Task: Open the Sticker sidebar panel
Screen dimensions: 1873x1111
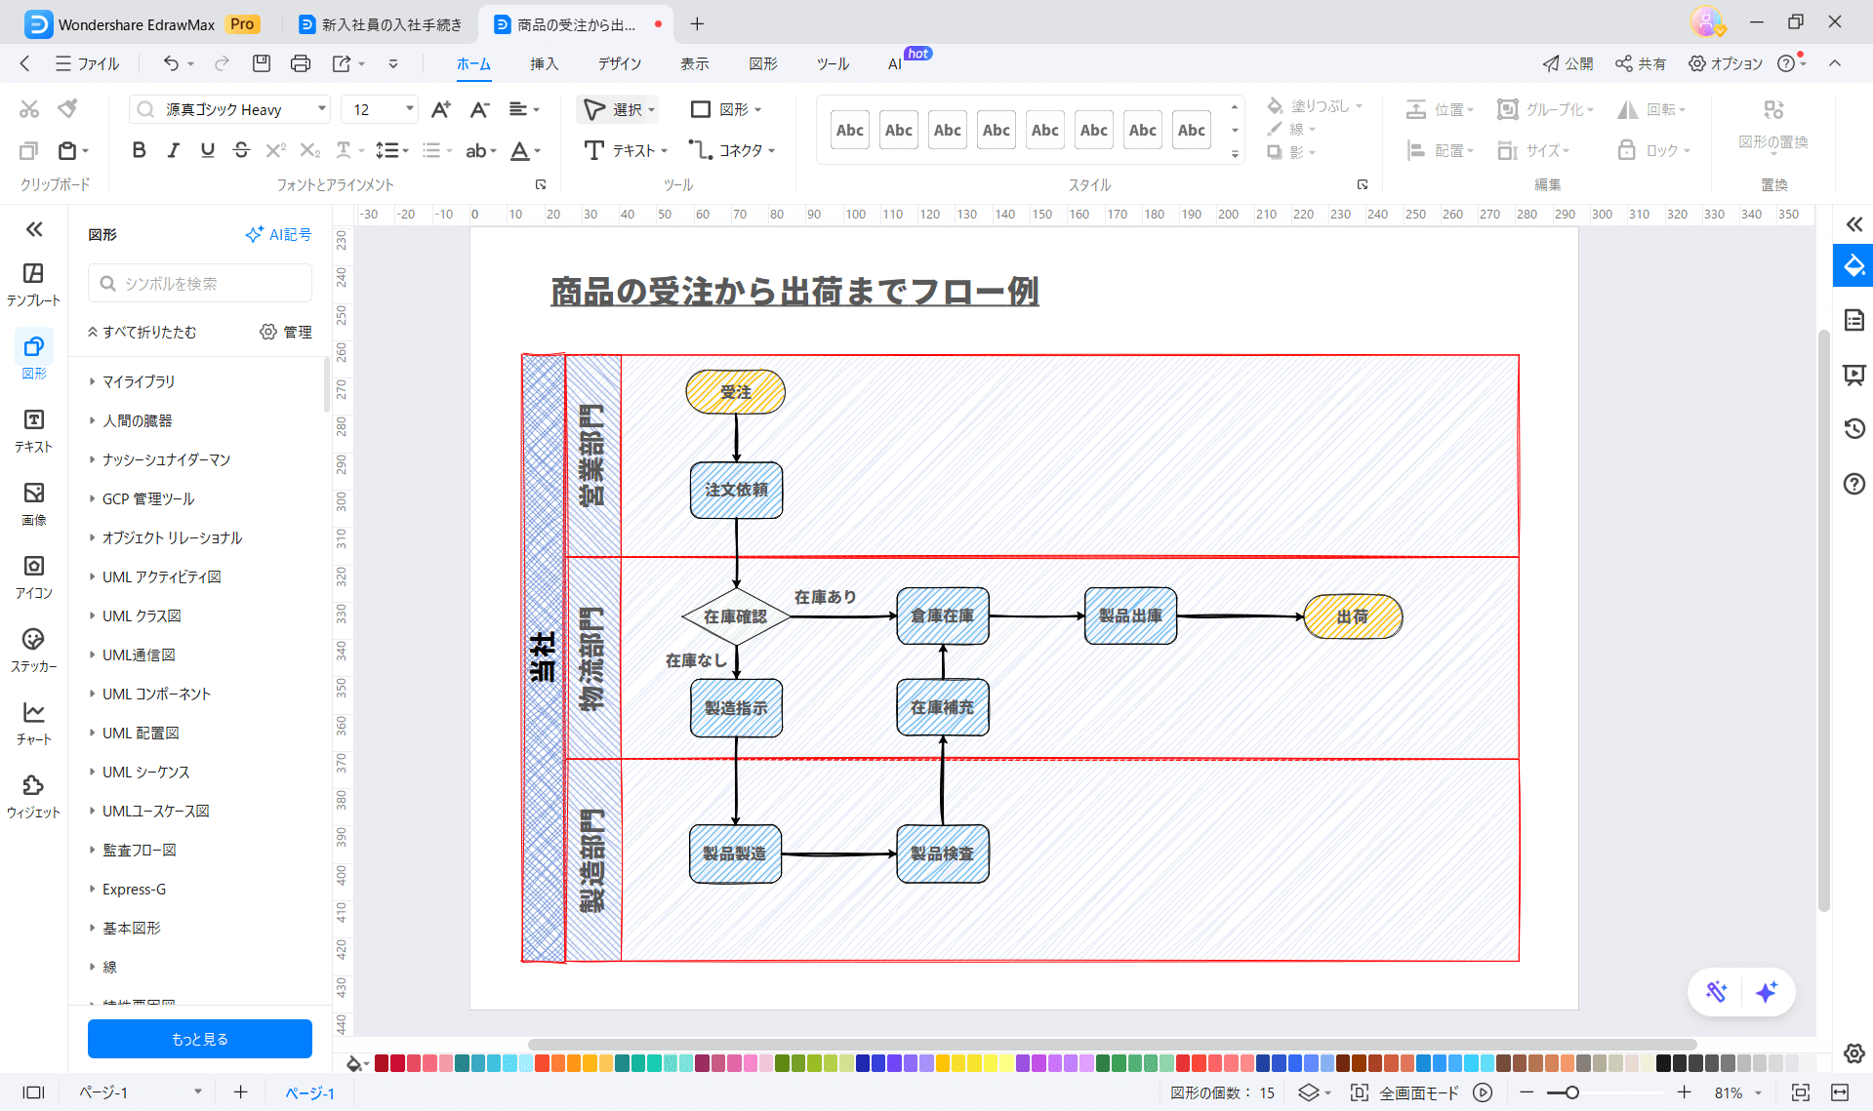Action: [33, 650]
